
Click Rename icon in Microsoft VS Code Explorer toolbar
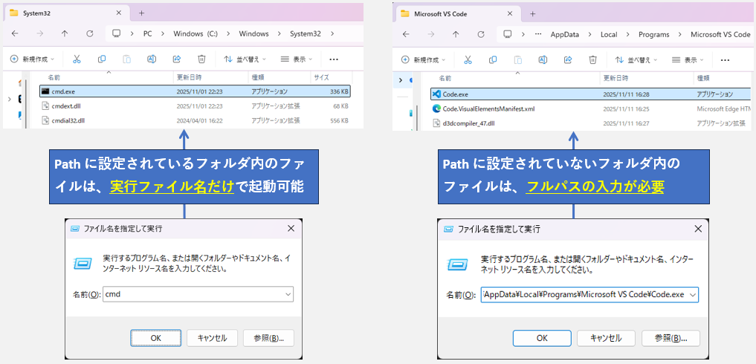543,59
